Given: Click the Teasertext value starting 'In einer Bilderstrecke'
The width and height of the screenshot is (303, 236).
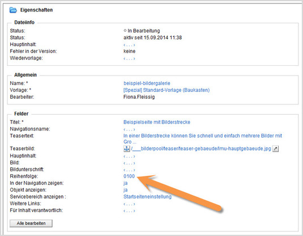Looking at the screenshot, I should pyautogui.click(x=203, y=138).
